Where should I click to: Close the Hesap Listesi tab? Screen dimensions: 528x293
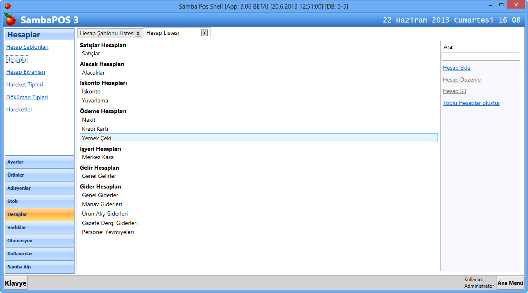pos(204,33)
